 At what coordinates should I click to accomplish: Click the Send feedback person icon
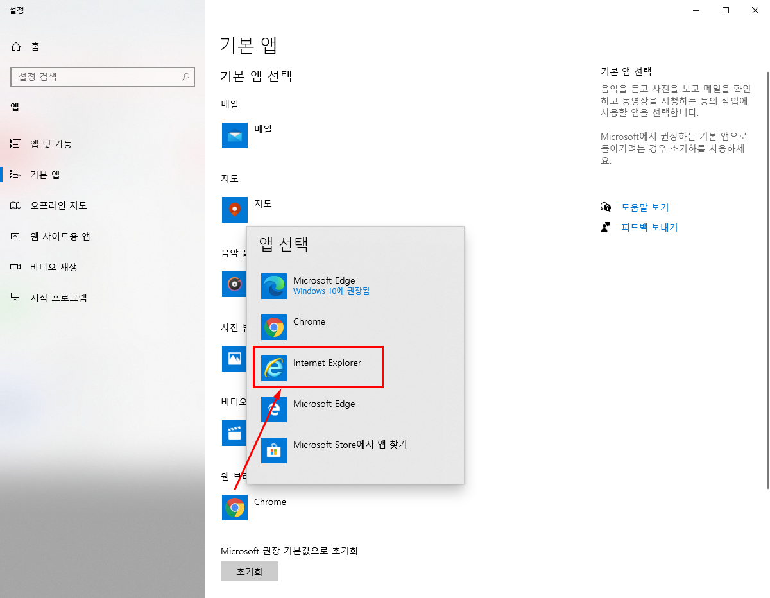pos(606,227)
